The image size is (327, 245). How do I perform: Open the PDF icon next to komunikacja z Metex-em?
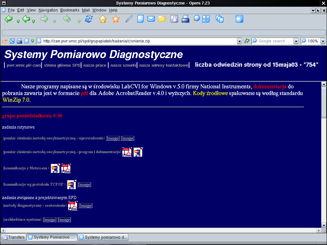66,168
